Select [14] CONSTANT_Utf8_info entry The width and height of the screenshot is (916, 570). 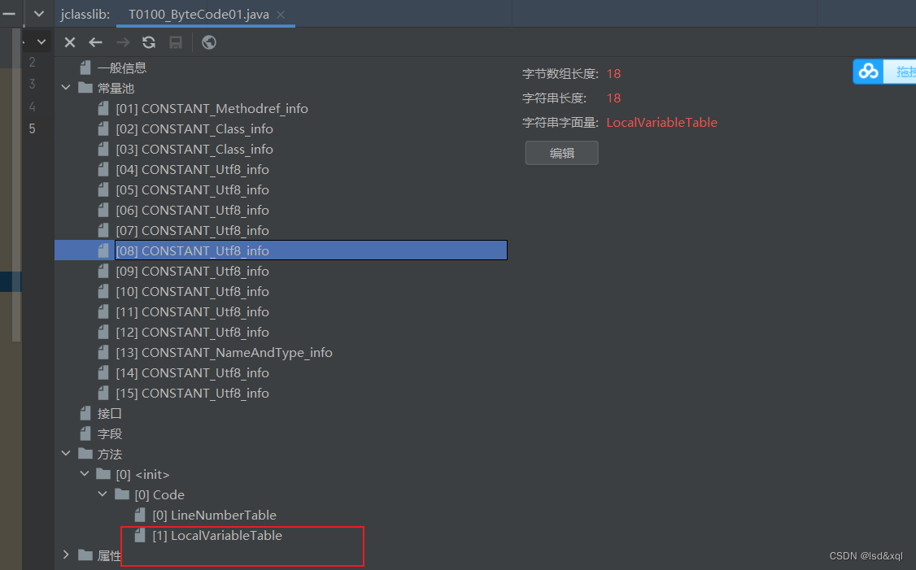[x=192, y=373]
